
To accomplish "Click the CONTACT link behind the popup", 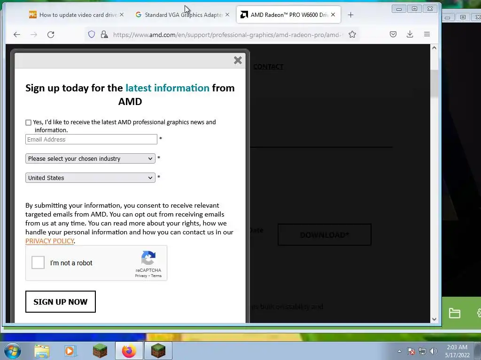I will point(268,67).
